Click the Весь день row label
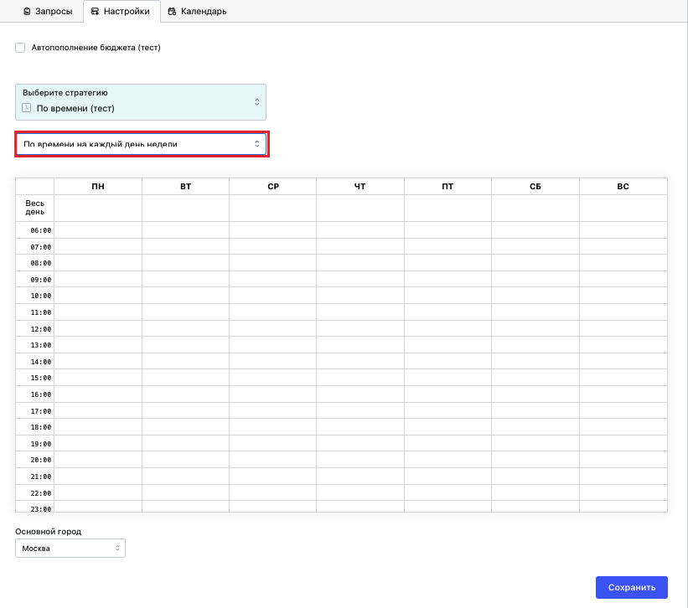The image size is (688, 608). [34, 208]
